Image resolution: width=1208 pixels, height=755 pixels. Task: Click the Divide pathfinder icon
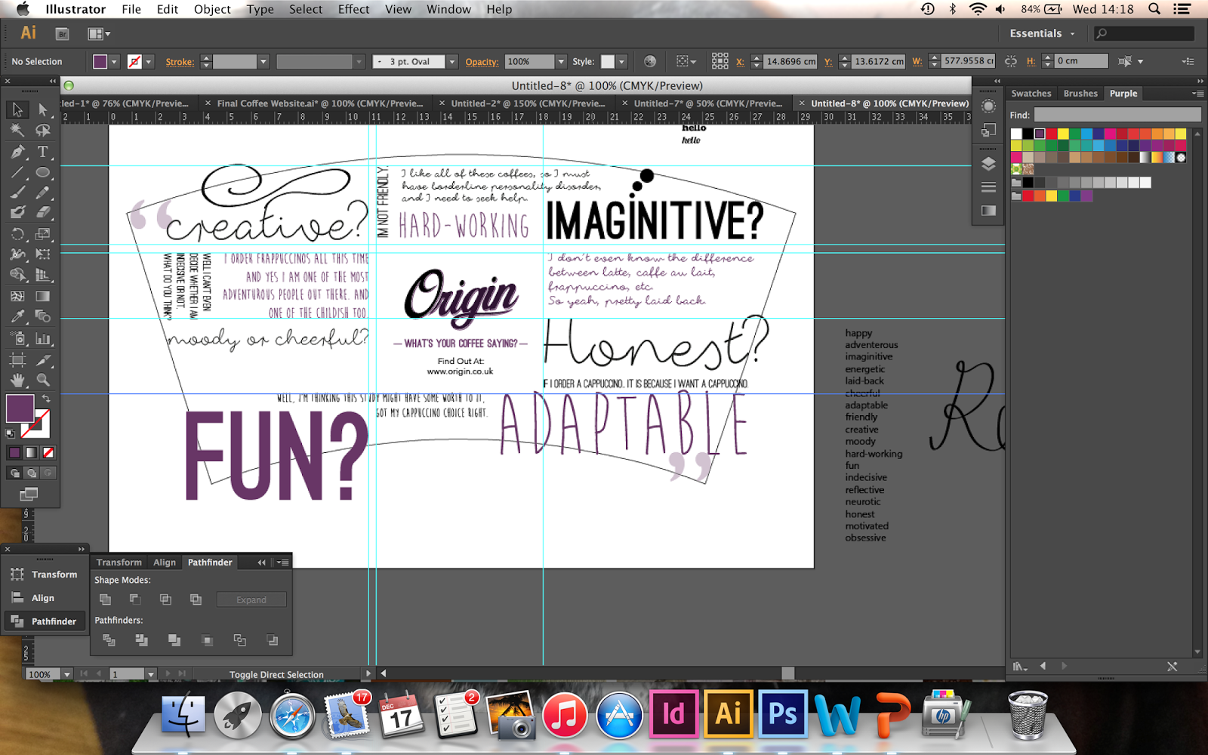[109, 640]
